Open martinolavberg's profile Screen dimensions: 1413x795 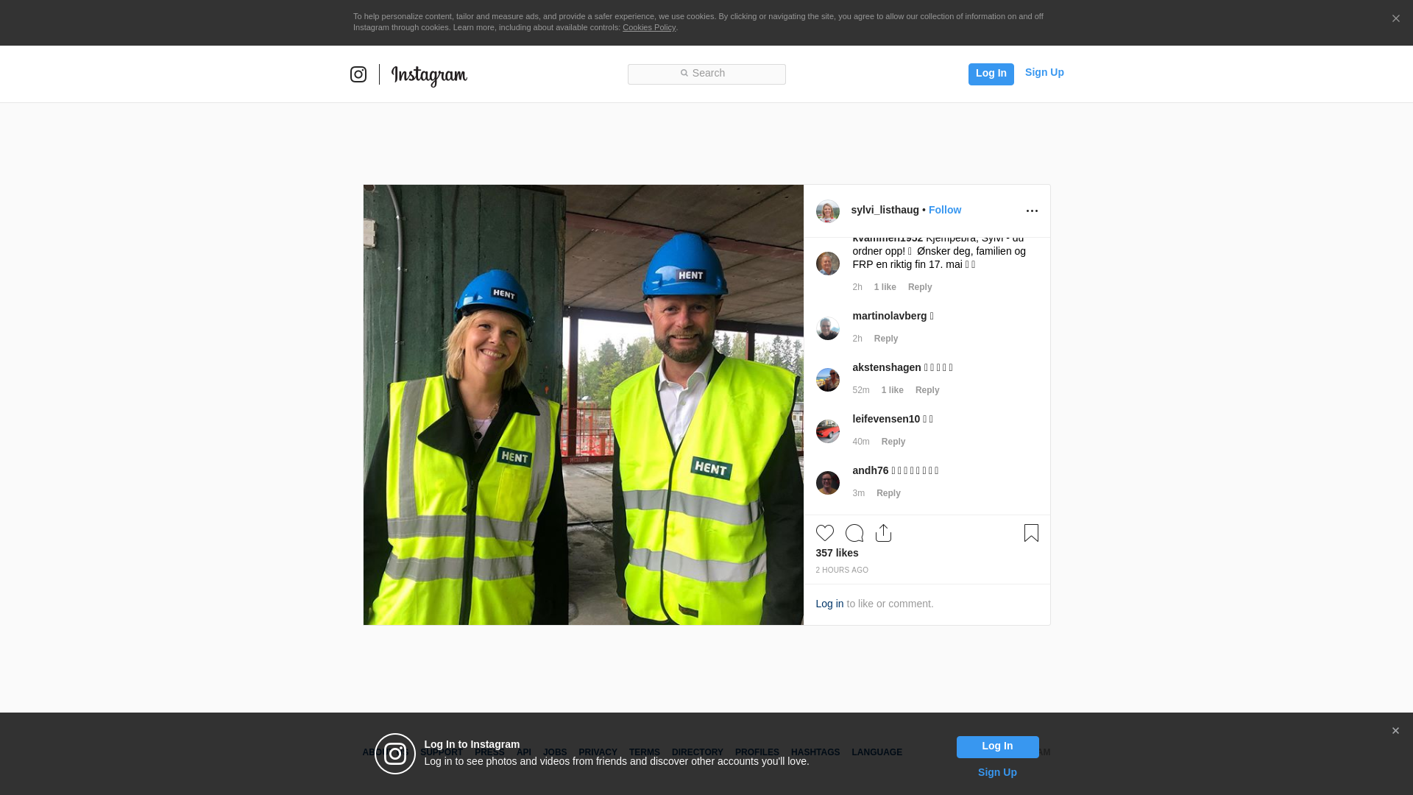[890, 316]
